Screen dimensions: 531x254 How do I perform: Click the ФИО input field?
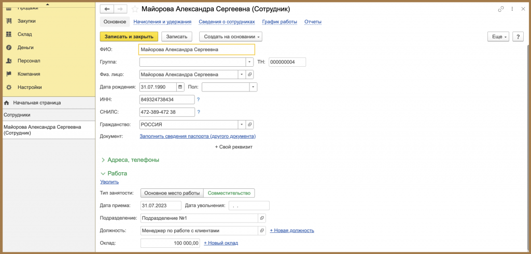[x=197, y=50]
